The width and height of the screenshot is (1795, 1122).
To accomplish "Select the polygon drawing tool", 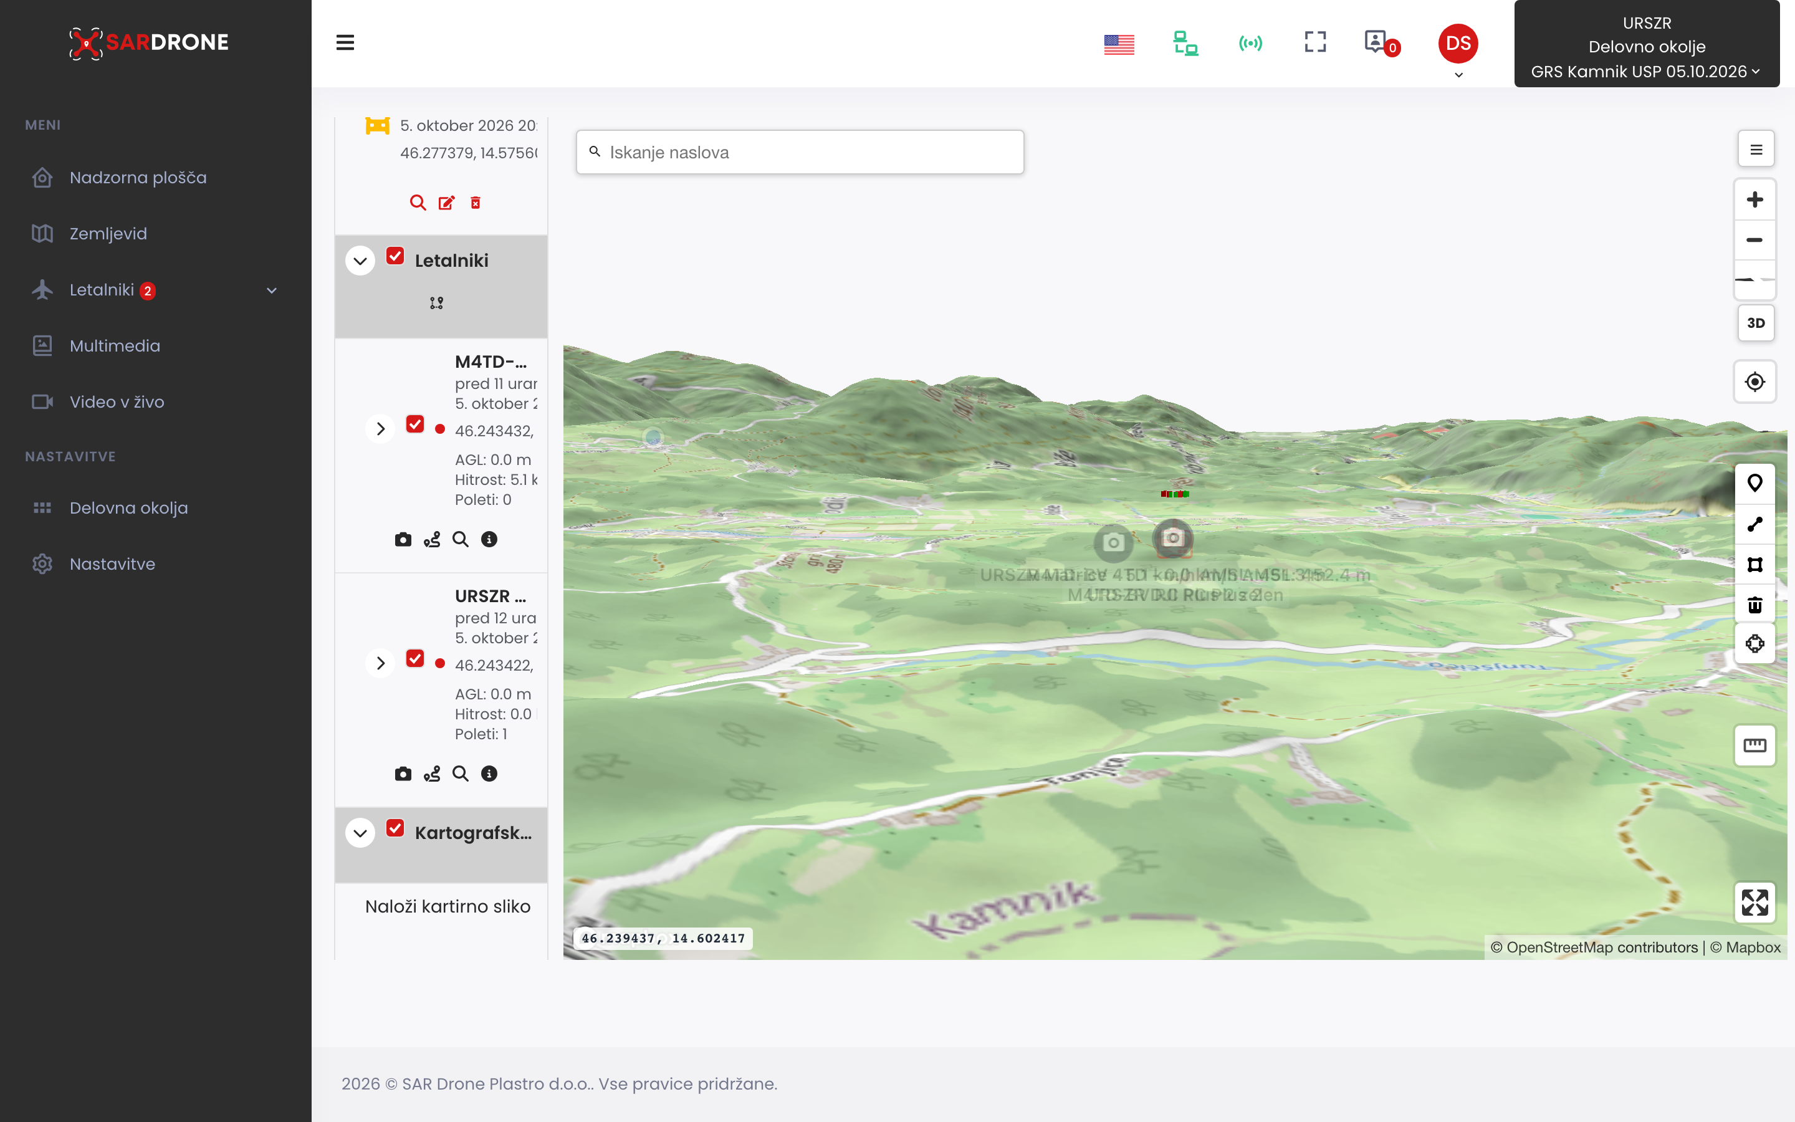I will (x=1754, y=565).
